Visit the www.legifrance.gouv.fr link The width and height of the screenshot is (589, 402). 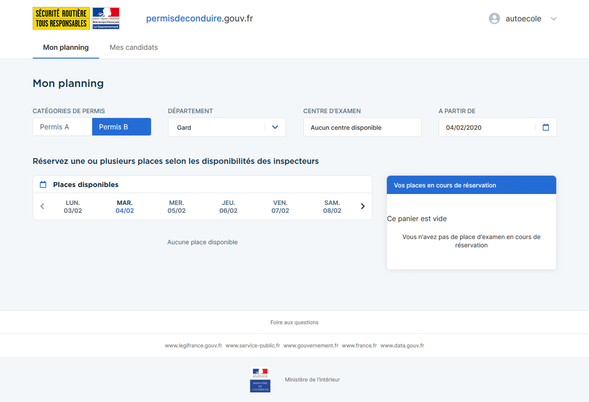click(193, 345)
